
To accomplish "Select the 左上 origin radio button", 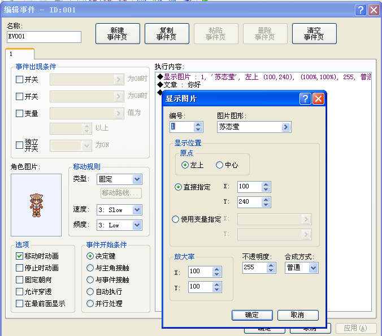I will 185,165.
